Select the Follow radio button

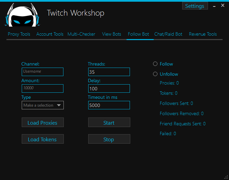(x=155, y=64)
